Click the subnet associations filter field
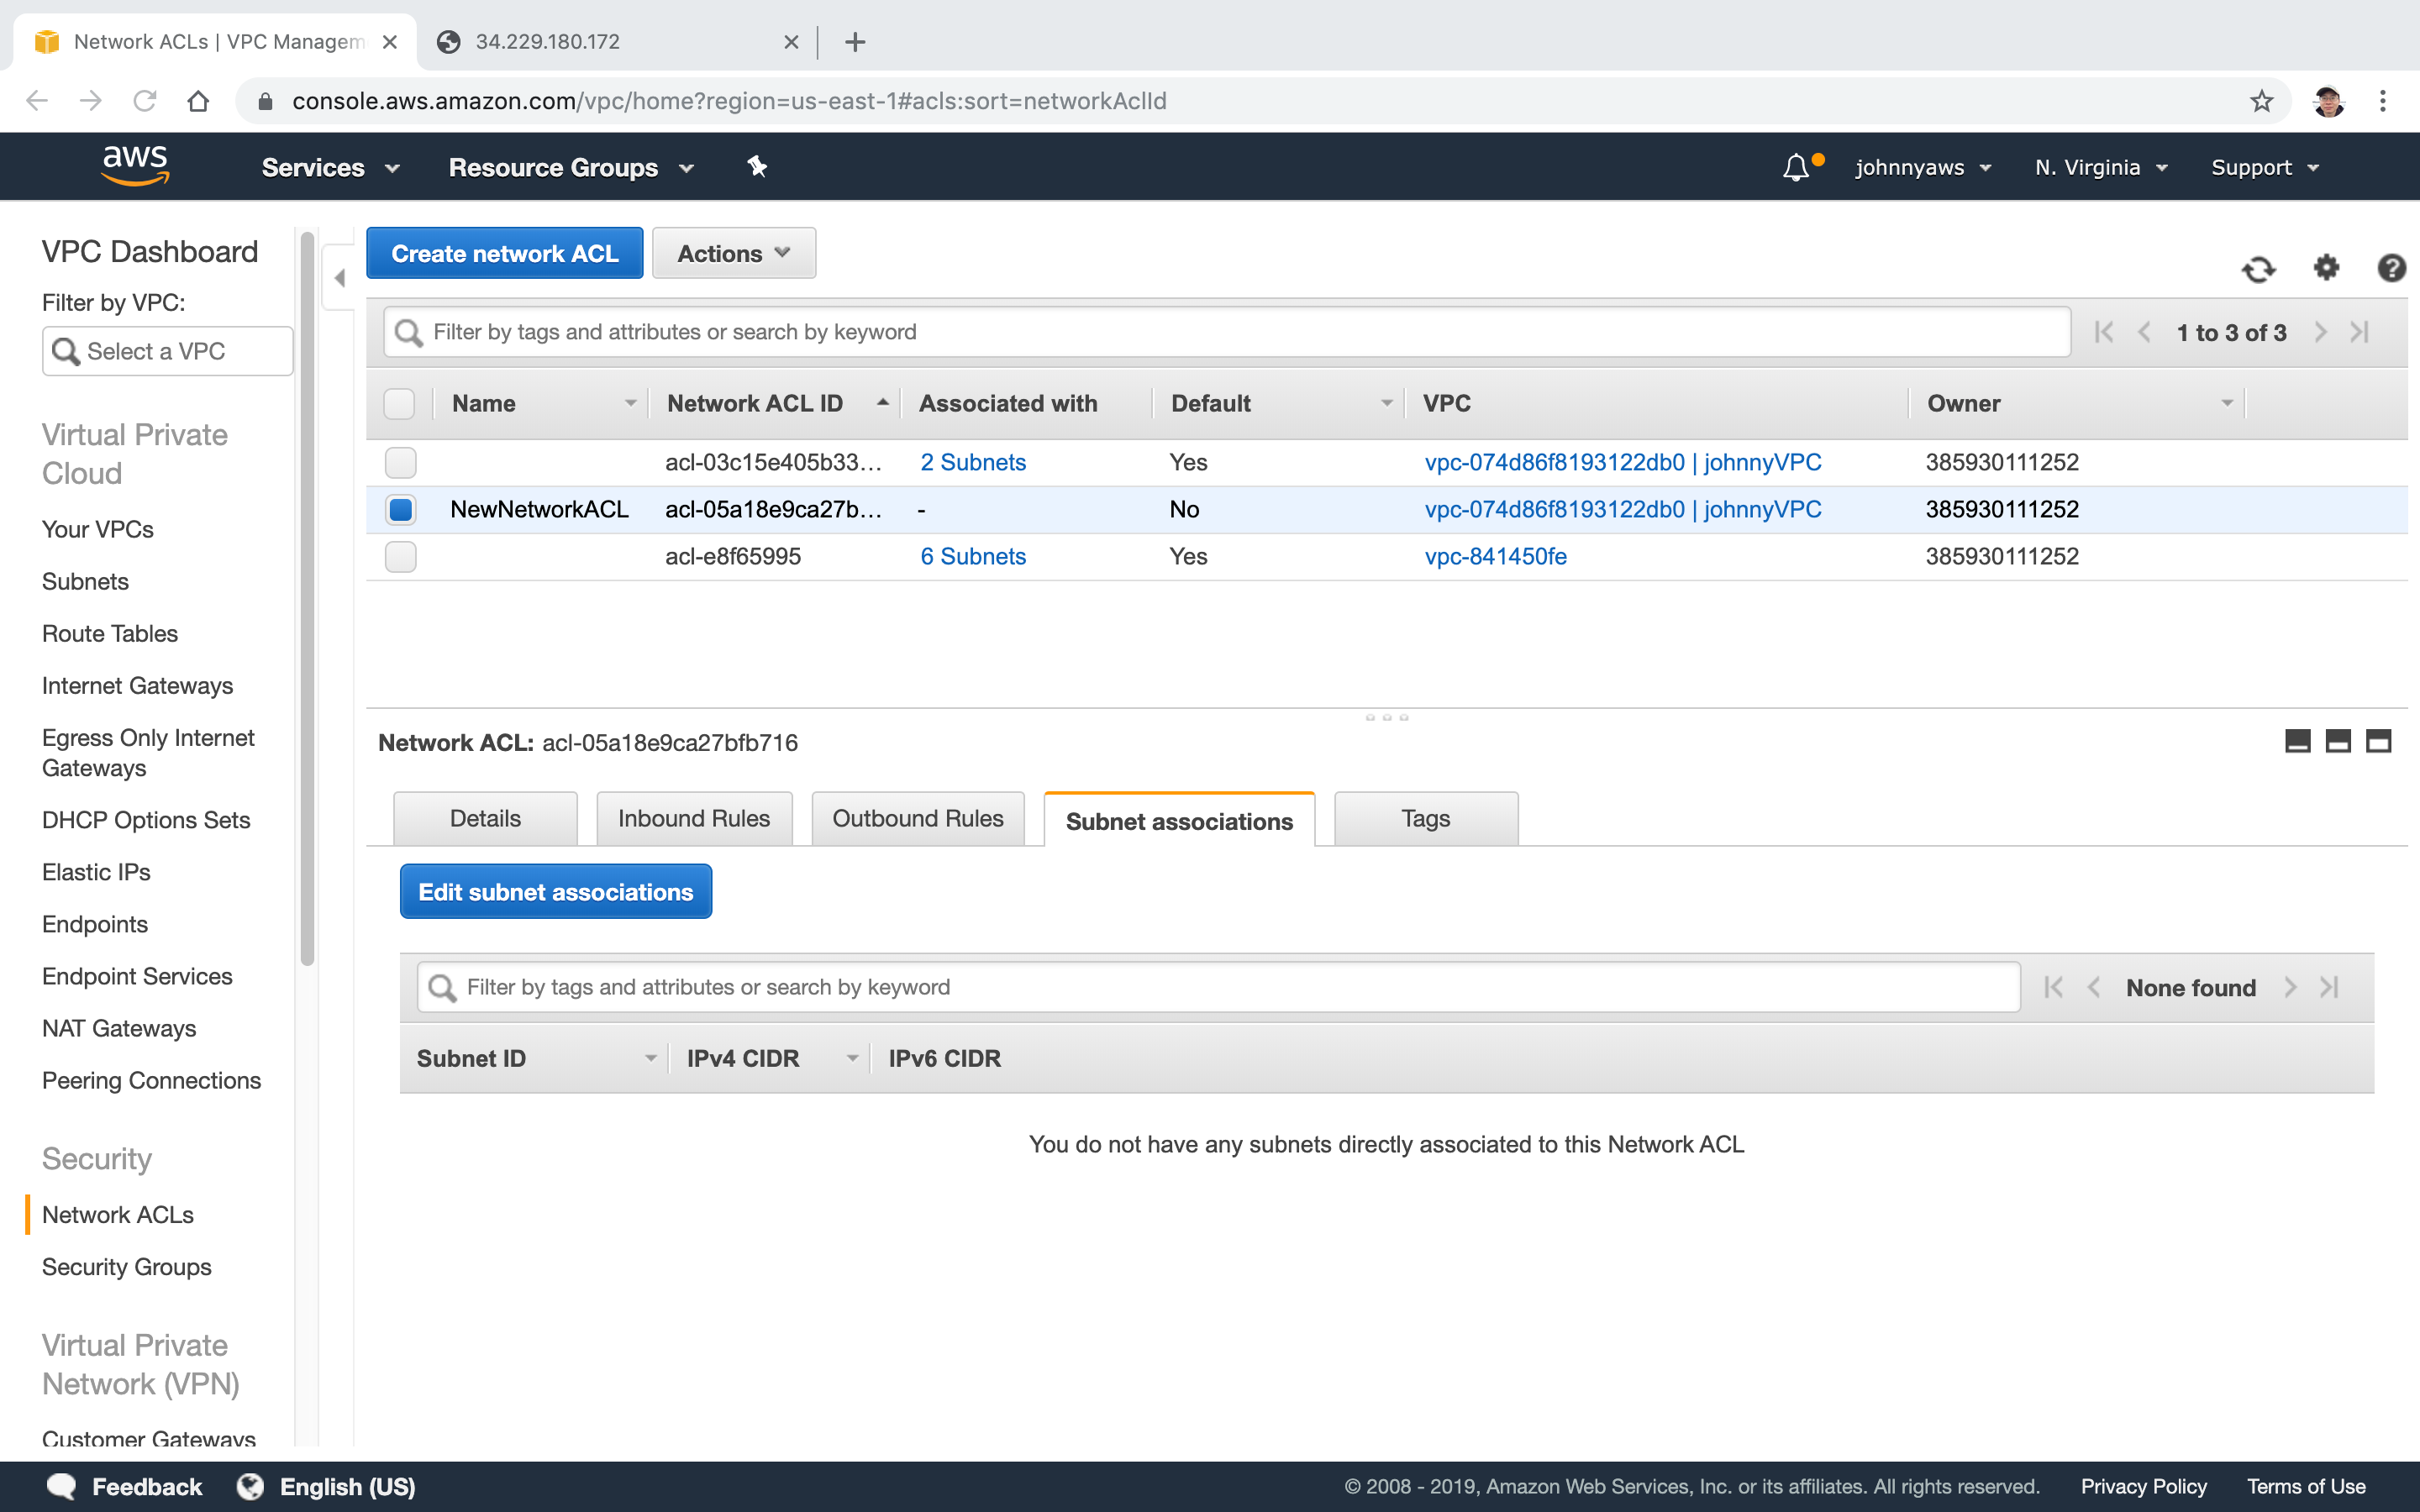2420x1512 pixels. point(1219,988)
